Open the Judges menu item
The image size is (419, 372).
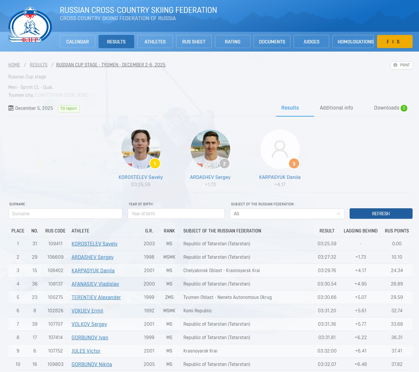[311, 42]
